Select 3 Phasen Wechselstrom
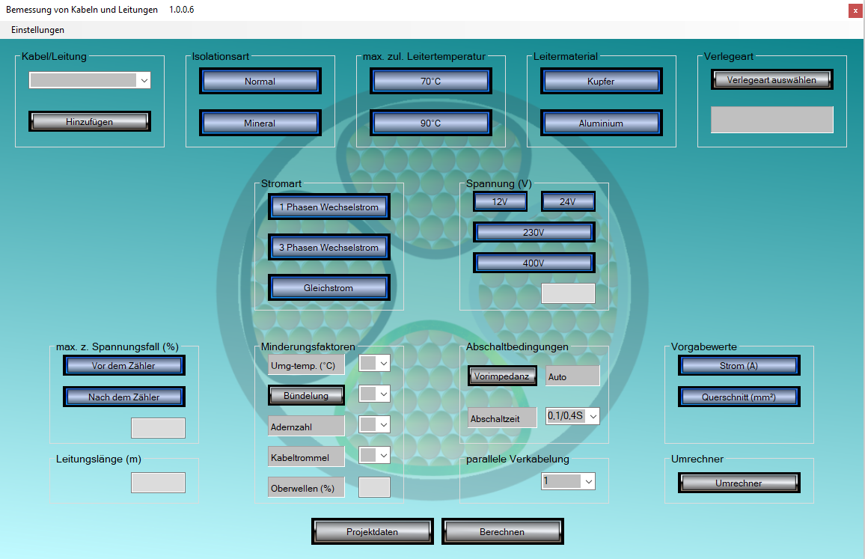The image size is (865, 559). point(329,248)
